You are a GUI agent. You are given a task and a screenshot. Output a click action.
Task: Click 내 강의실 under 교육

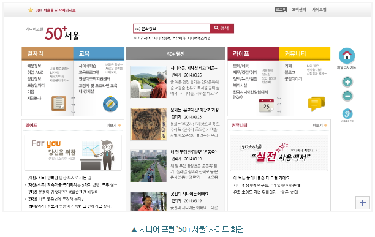click(x=86, y=91)
